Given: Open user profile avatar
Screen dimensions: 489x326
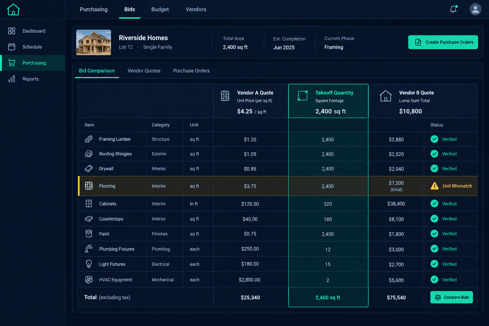Looking at the screenshot, I should 475,9.
